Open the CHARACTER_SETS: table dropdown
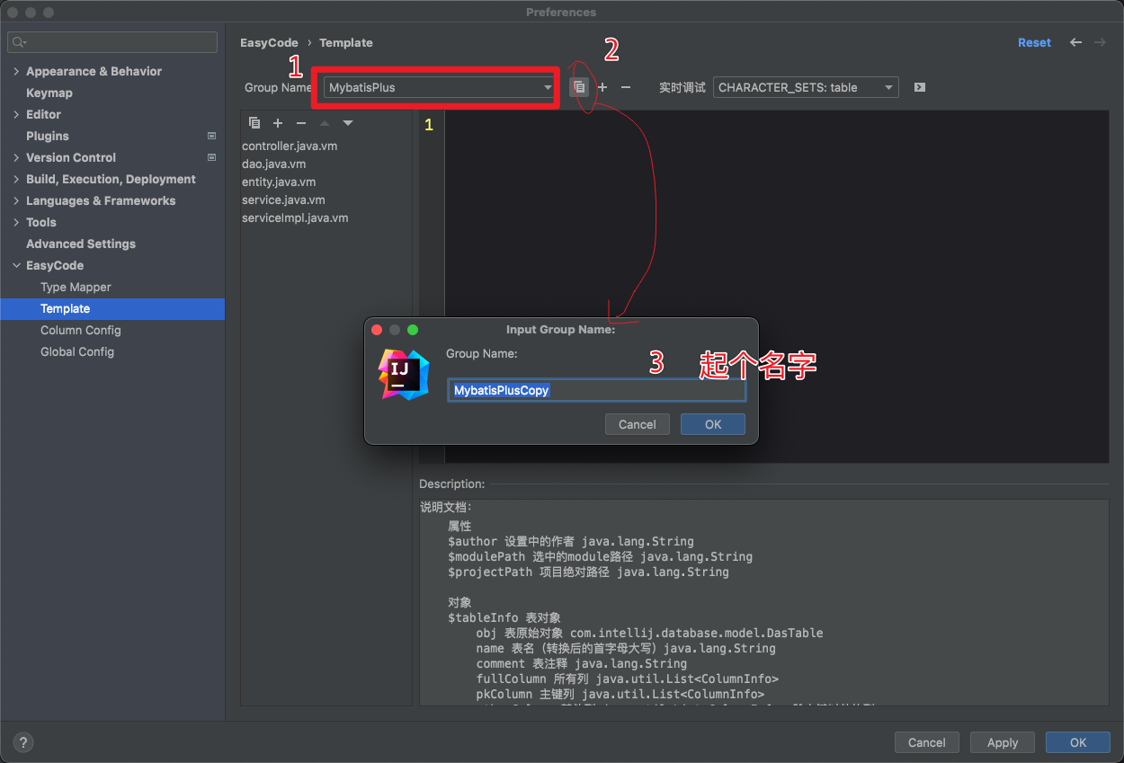Viewport: 1124px width, 763px height. 806,87
